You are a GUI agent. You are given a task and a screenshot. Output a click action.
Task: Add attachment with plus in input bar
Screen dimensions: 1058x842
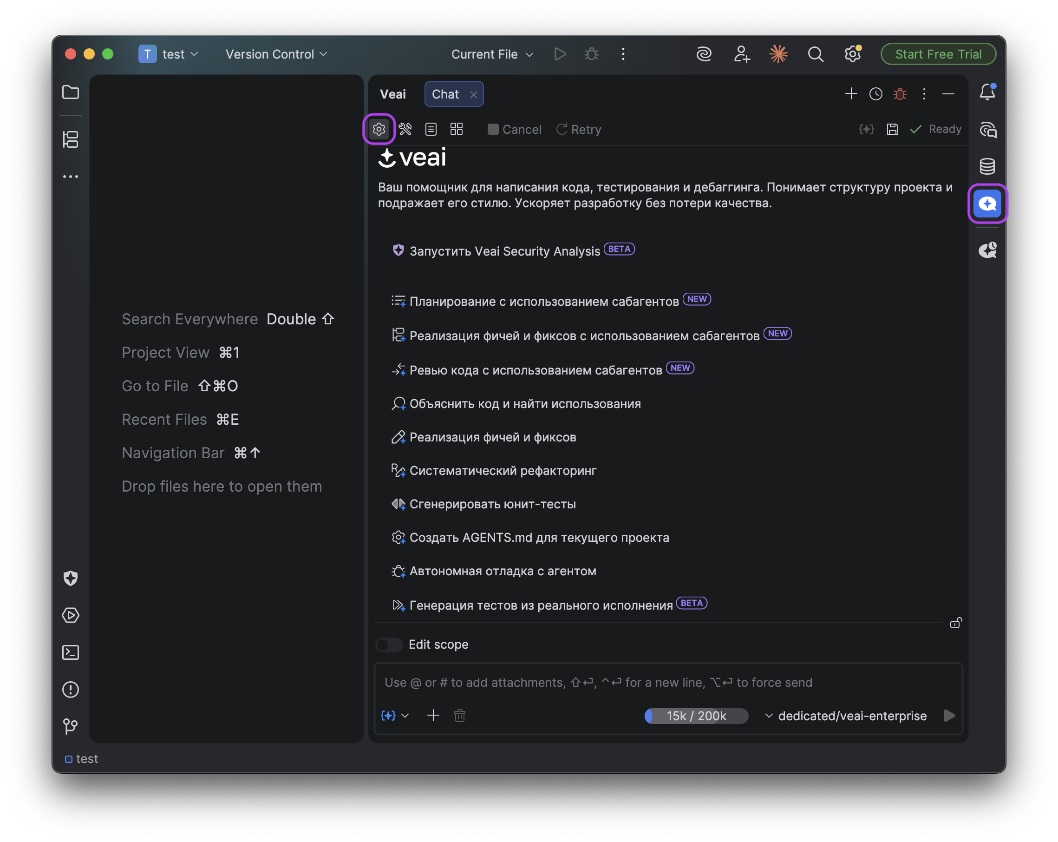(x=433, y=716)
